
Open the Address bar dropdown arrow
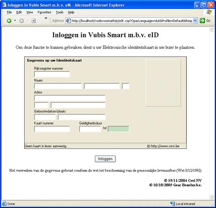pos(195,21)
